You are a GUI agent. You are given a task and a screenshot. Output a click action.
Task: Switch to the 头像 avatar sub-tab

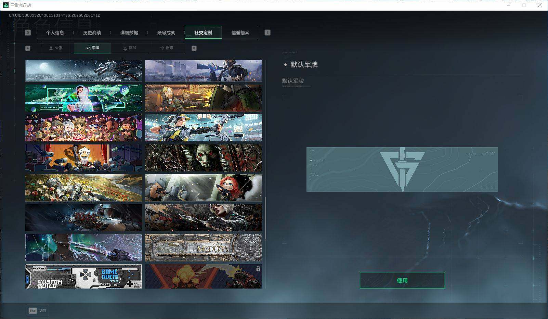pyautogui.click(x=55, y=48)
